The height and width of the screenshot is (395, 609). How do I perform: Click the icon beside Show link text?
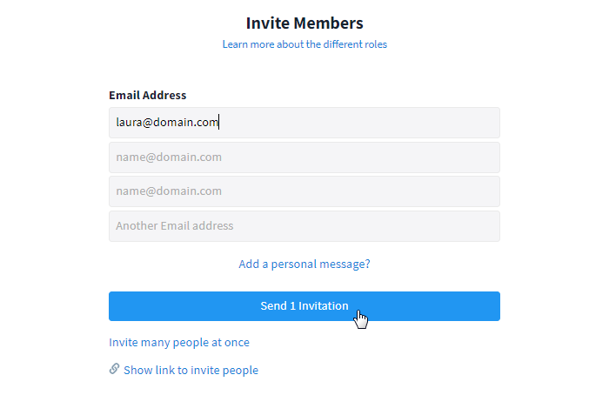pyautogui.click(x=114, y=369)
